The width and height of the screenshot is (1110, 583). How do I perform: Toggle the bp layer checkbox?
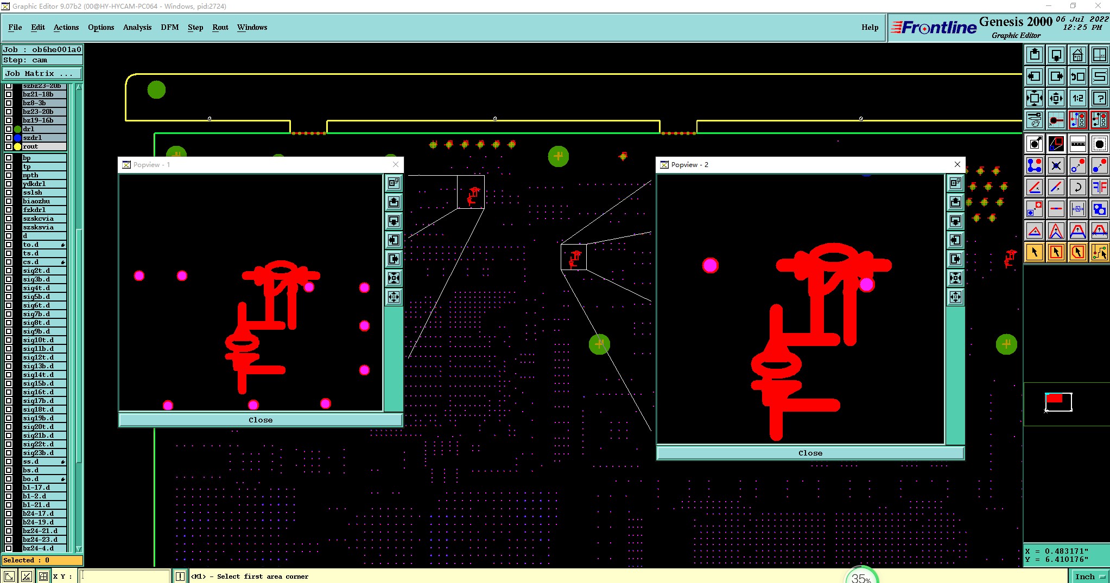coord(9,158)
